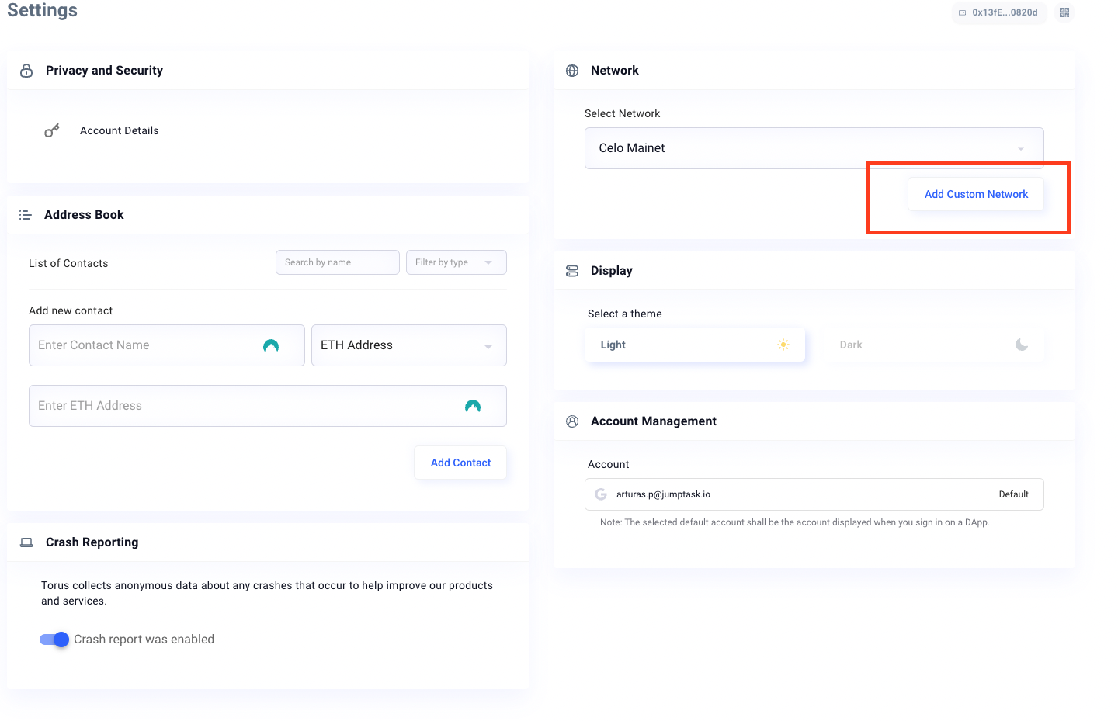Screen dimensions: 1118x721
Task: Click the Add Custom Network button
Action: coord(976,194)
